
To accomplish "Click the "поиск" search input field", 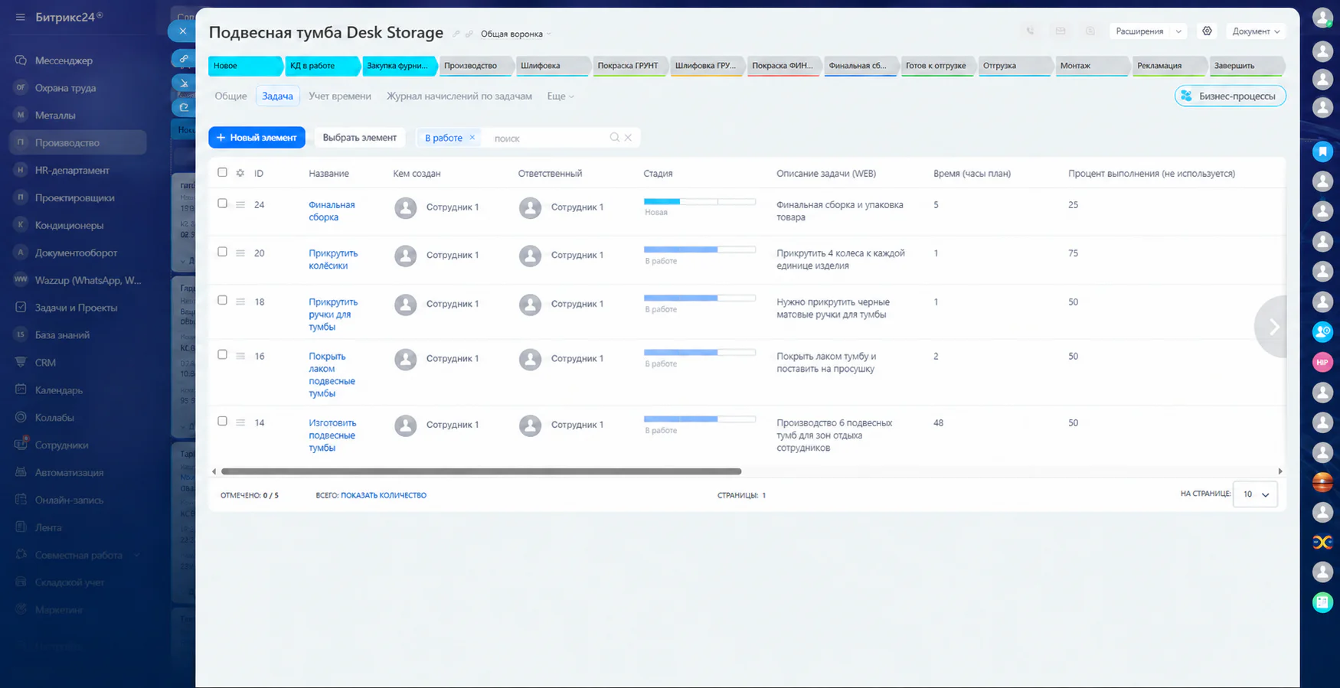I will point(547,138).
